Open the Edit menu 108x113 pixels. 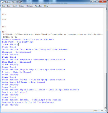9,6
